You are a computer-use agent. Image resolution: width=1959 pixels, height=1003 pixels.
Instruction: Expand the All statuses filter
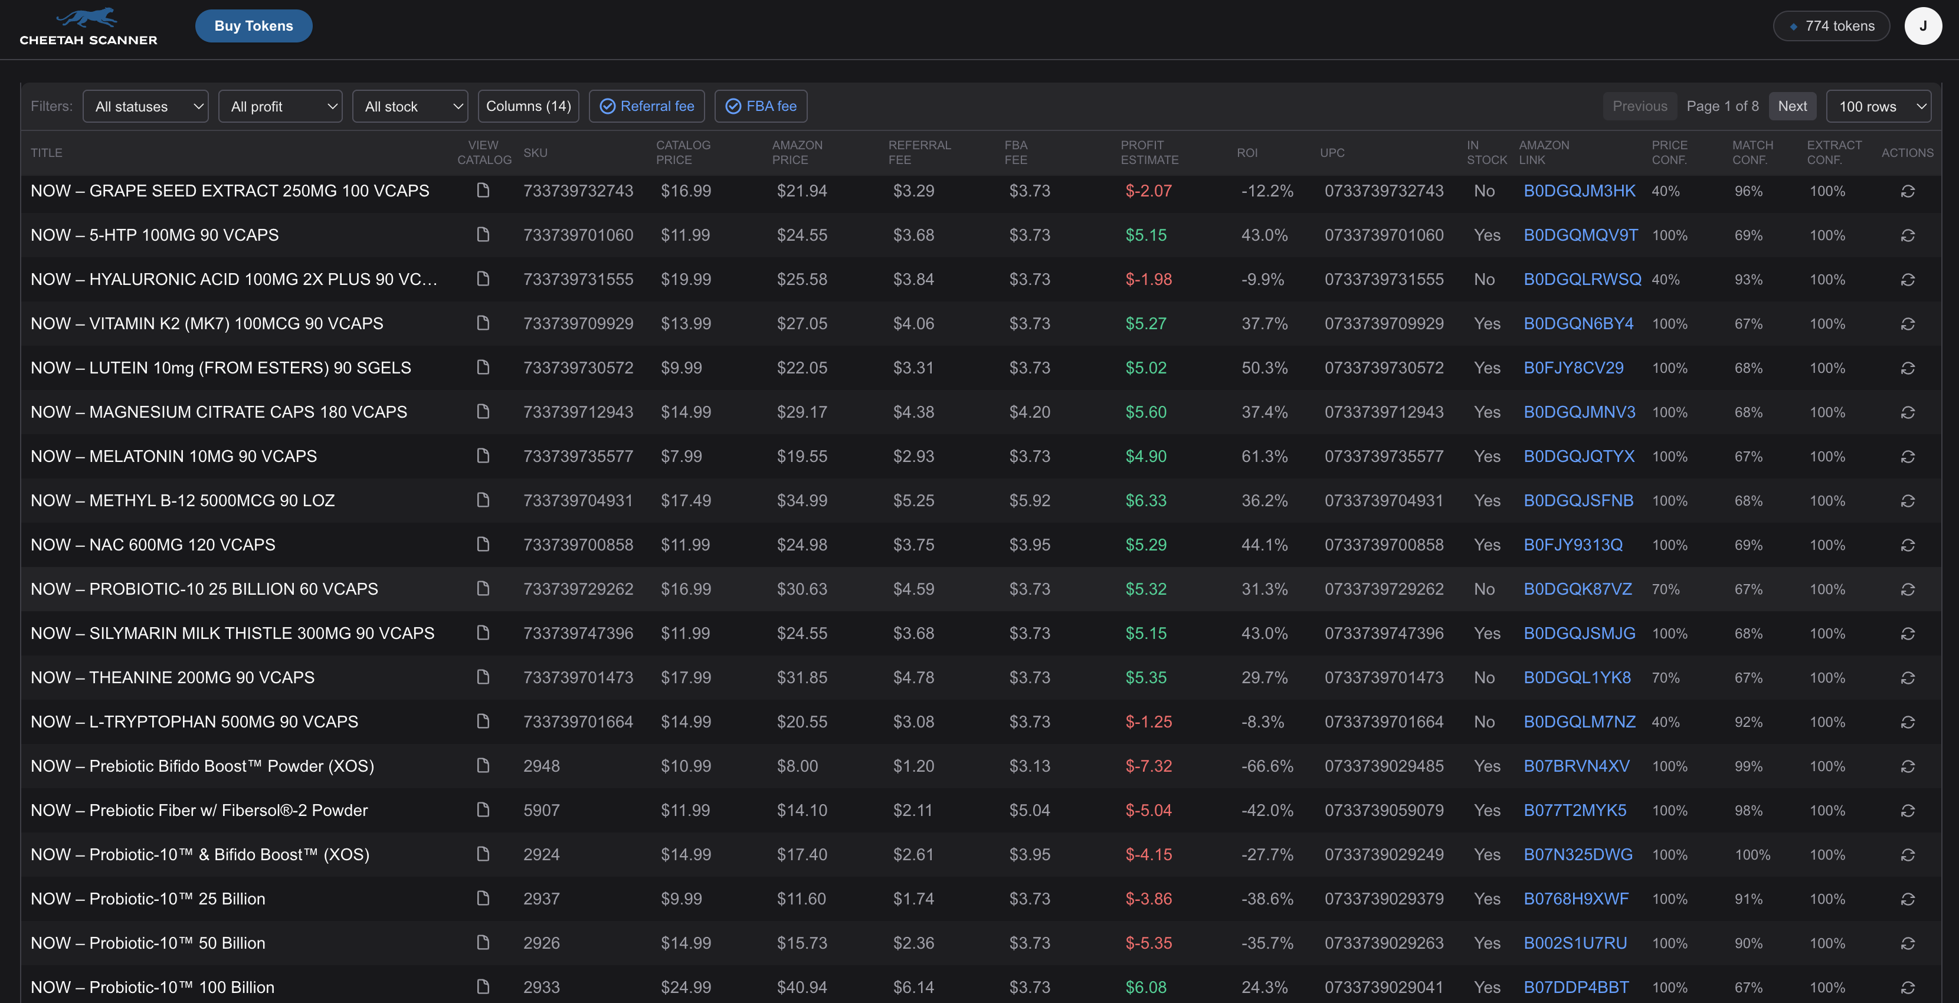coord(146,106)
